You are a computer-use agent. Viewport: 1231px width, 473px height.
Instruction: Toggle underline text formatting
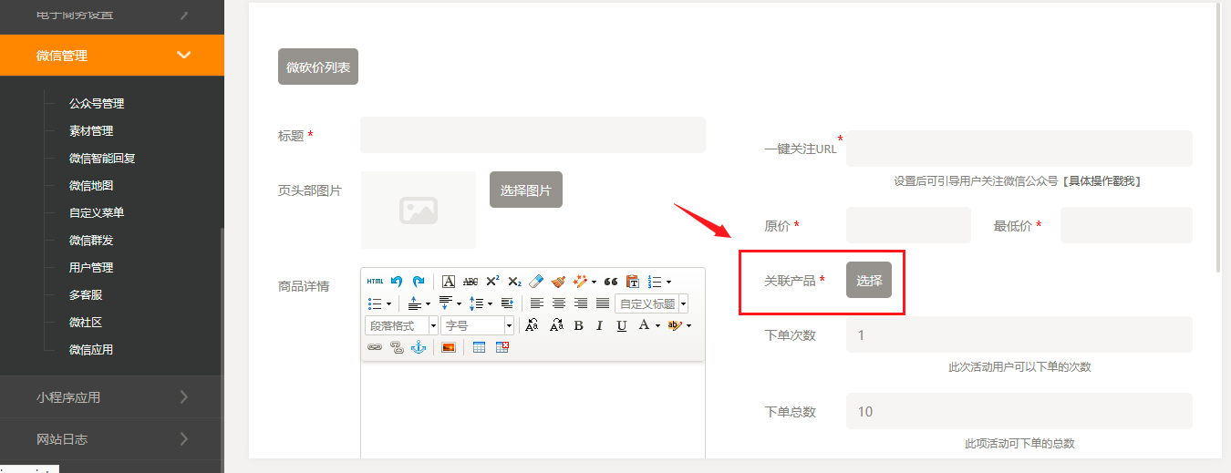click(621, 325)
